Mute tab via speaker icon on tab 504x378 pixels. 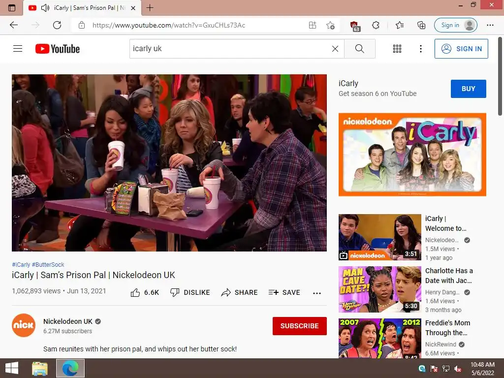(45, 8)
